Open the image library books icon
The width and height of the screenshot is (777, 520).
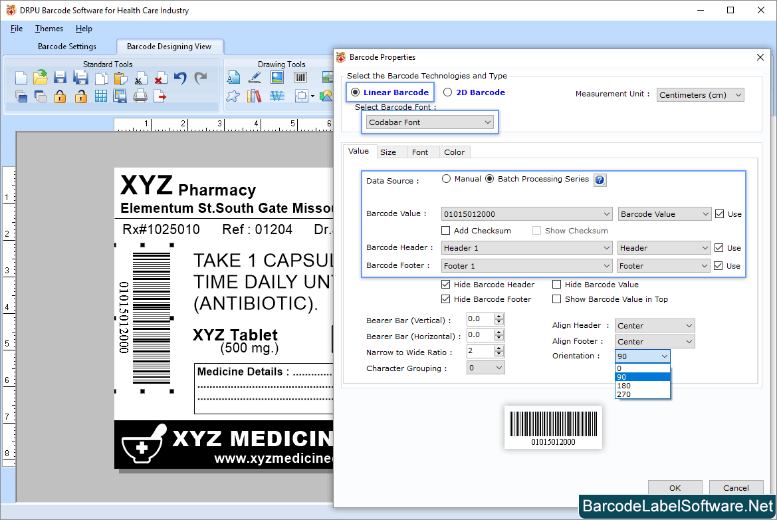[254, 96]
